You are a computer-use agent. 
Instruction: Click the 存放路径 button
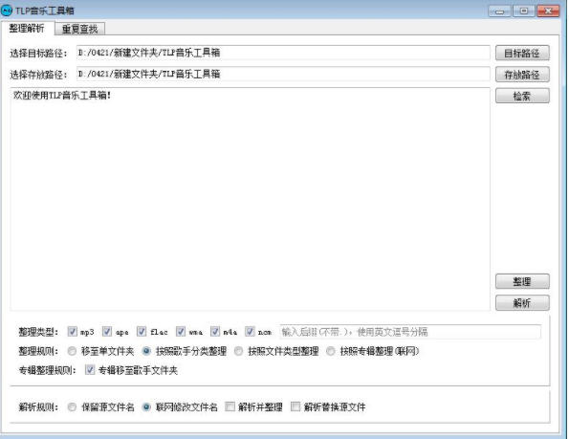click(522, 75)
